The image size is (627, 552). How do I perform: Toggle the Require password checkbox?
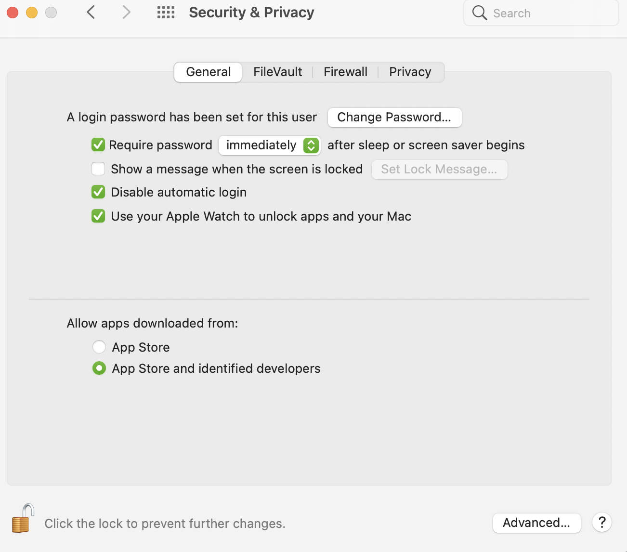point(98,145)
